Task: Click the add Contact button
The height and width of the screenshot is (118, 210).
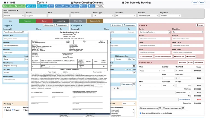Action: coord(200,25)
